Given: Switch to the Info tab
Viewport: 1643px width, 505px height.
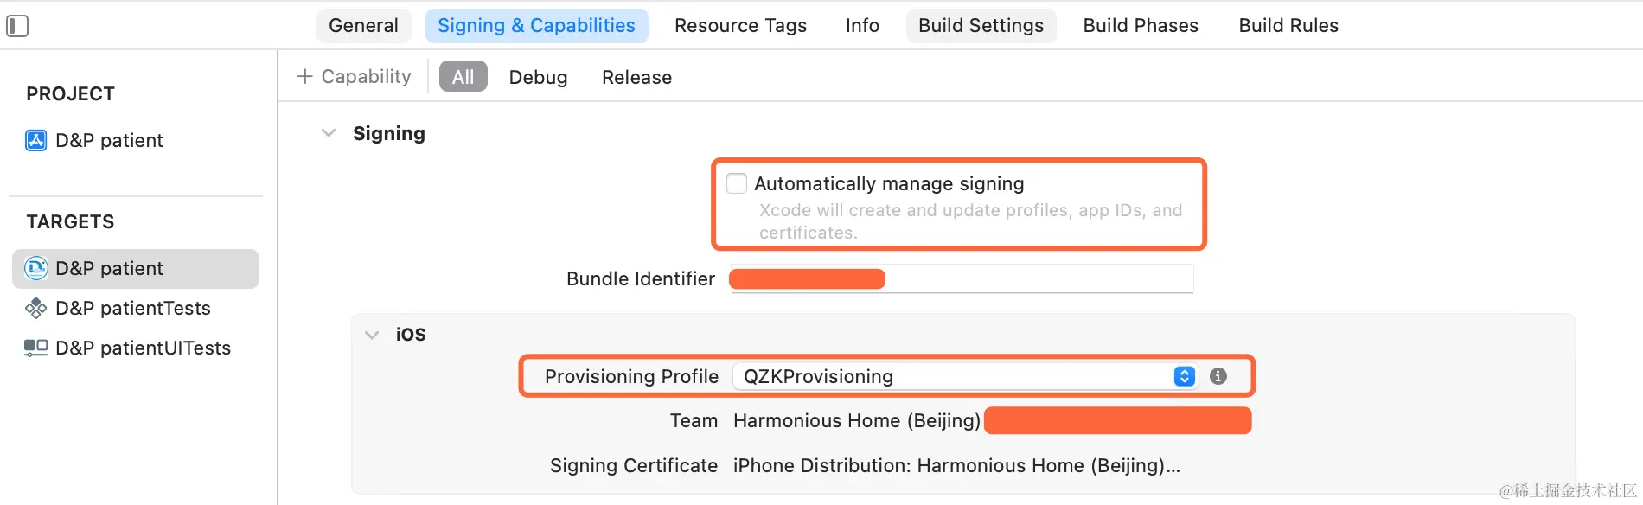Looking at the screenshot, I should coord(862,26).
